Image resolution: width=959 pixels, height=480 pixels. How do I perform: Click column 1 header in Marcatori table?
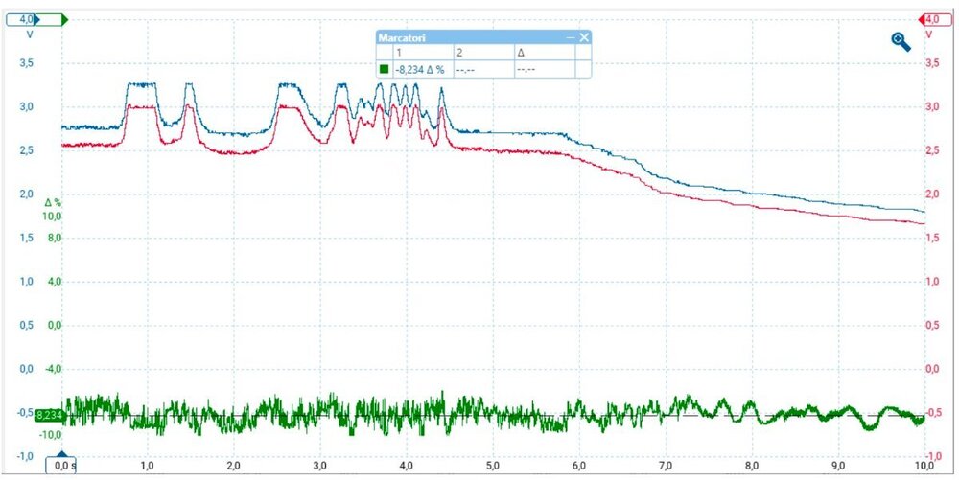(399, 52)
